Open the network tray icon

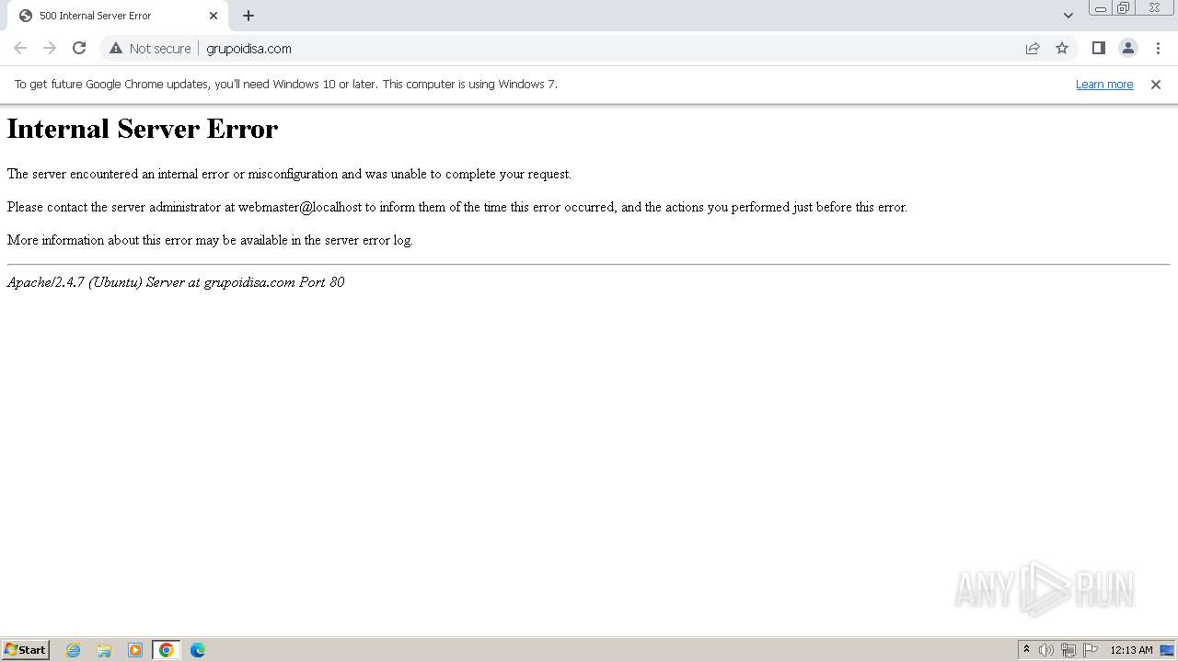[1068, 650]
